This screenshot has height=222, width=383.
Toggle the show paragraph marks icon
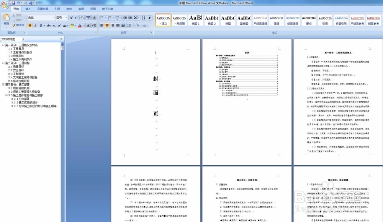[x=150, y=18]
